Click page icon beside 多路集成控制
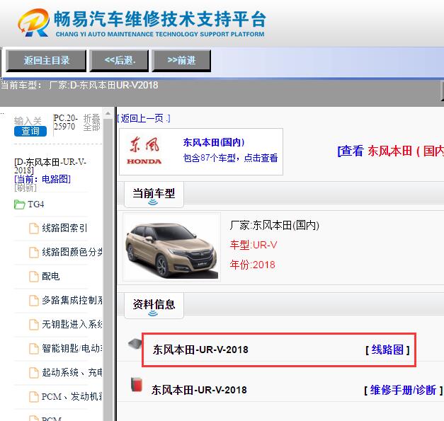Viewport: 444px width, 421px height. pyautogui.click(x=34, y=301)
